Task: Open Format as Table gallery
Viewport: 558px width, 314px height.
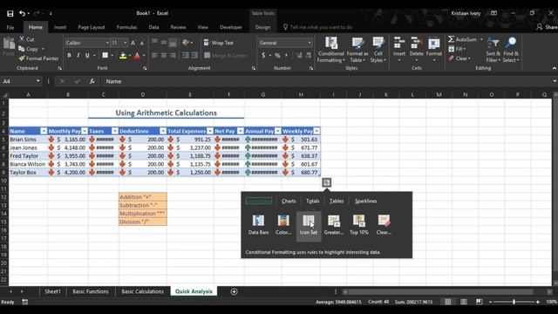Action: click(x=357, y=50)
